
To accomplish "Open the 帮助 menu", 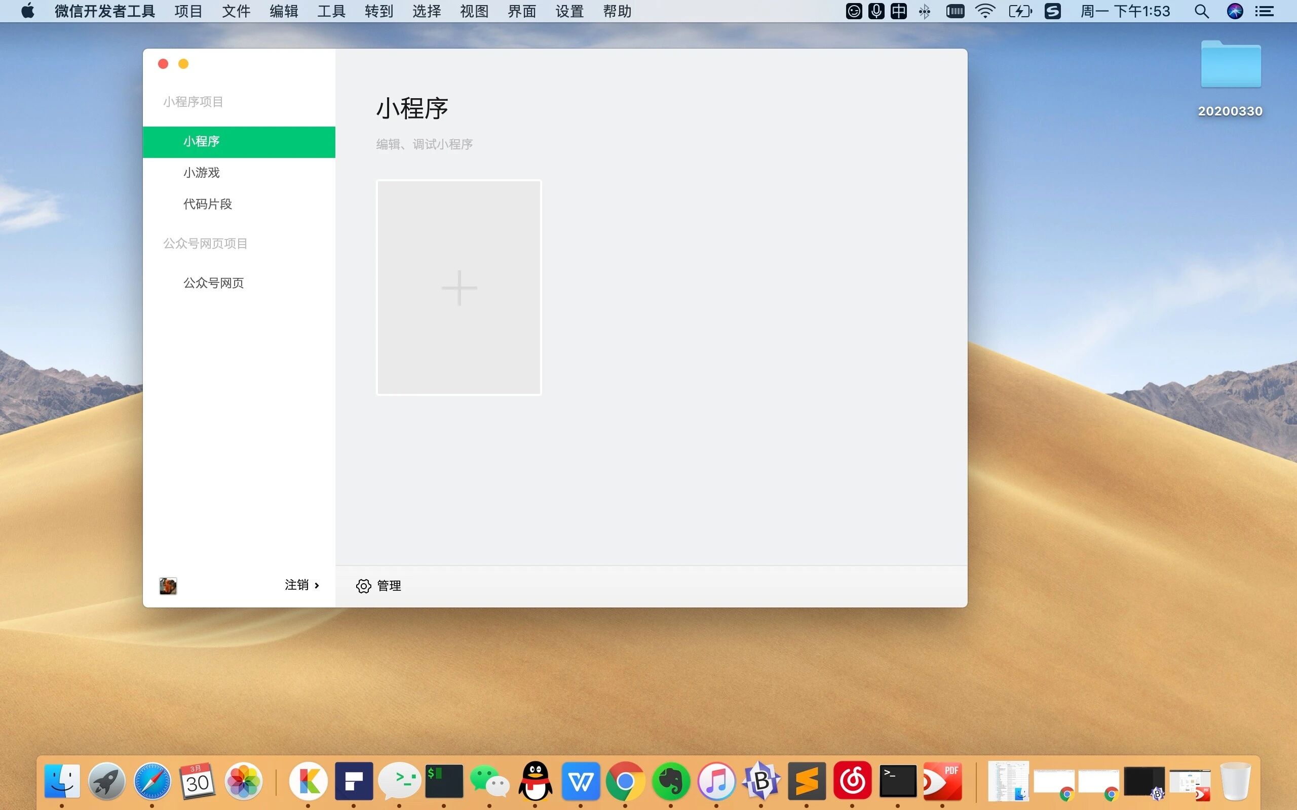I will click(617, 11).
